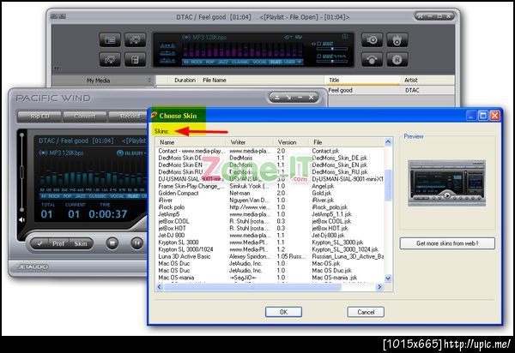Sort skins by Version column header

click(x=291, y=142)
